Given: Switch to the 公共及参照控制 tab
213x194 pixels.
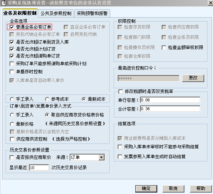Looking at the screenshot, I should (56, 13).
